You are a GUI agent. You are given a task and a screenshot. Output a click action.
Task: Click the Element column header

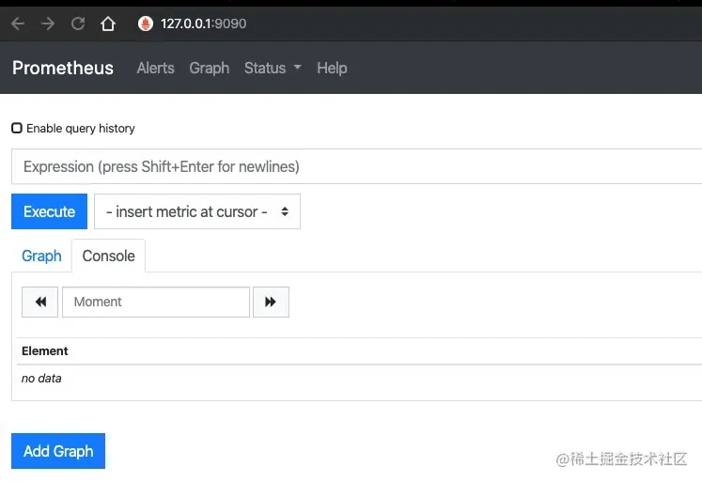click(45, 350)
